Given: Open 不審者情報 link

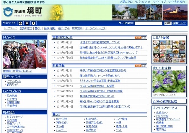Looking at the screenshot, I should (x=13, y=103).
